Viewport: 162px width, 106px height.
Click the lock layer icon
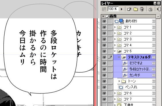pos(150,9)
